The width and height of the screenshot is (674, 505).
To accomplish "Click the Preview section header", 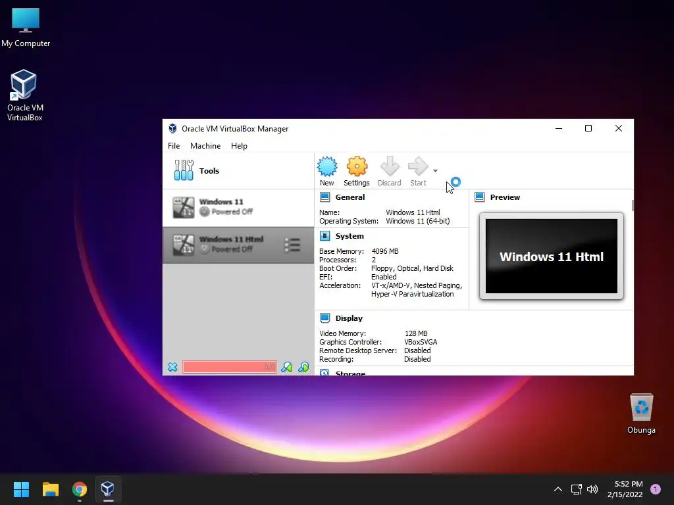I will (505, 197).
